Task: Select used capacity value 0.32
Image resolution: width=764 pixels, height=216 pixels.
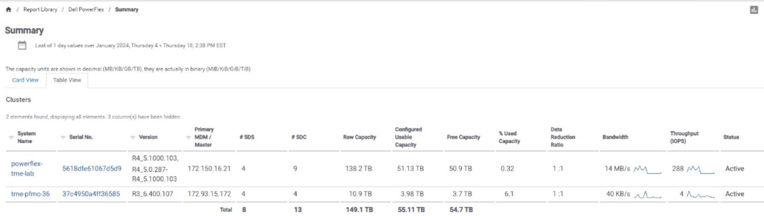Action: tap(507, 169)
